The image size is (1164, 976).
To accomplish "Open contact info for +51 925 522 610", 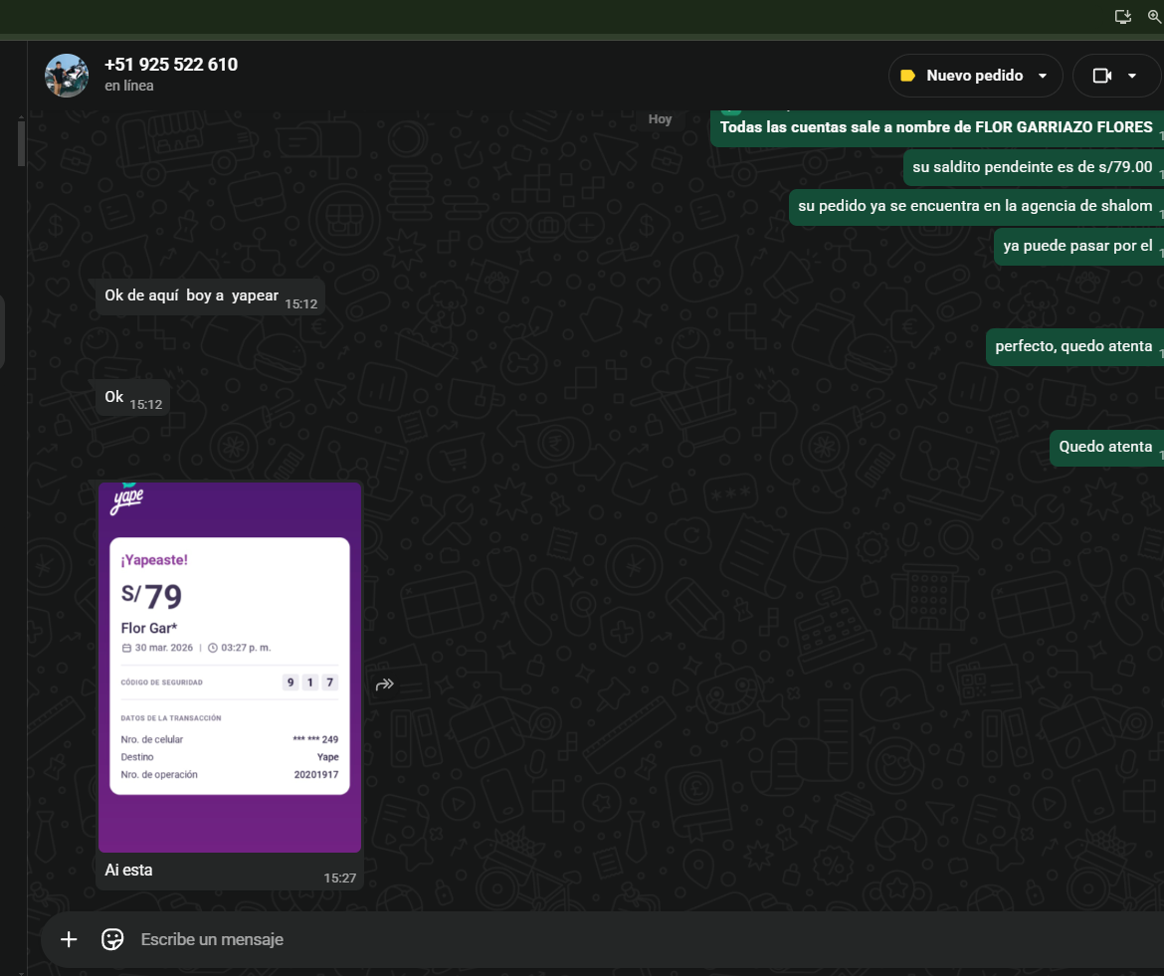I will [x=171, y=65].
